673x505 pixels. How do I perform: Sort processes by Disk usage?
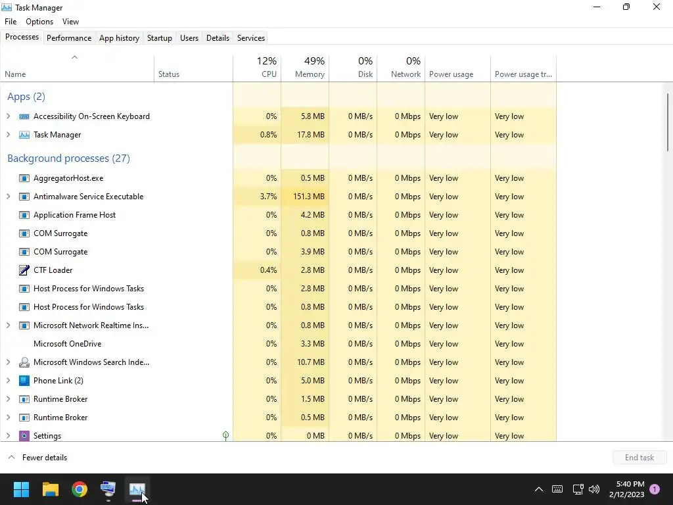click(353, 68)
